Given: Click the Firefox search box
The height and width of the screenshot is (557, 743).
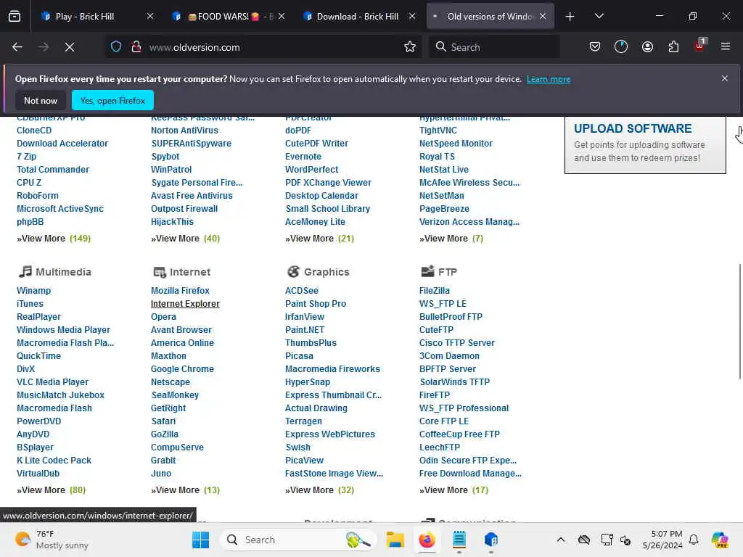Looking at the screenshot, I should (x=494, y=47).
